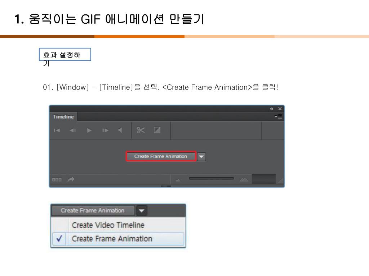
Task: Open dropdown arrow beside Create Frame Animation
Action: (201, 157)
